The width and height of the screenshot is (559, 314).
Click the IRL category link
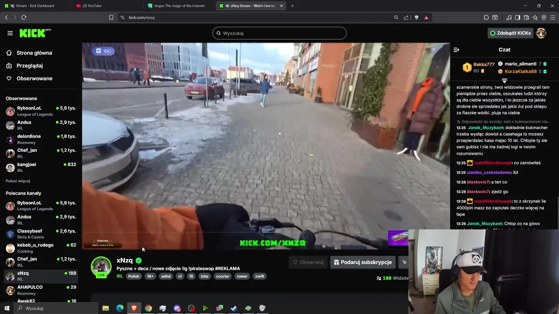120,276
